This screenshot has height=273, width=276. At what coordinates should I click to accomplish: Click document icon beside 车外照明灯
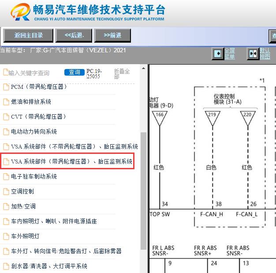tap(6, 237)
